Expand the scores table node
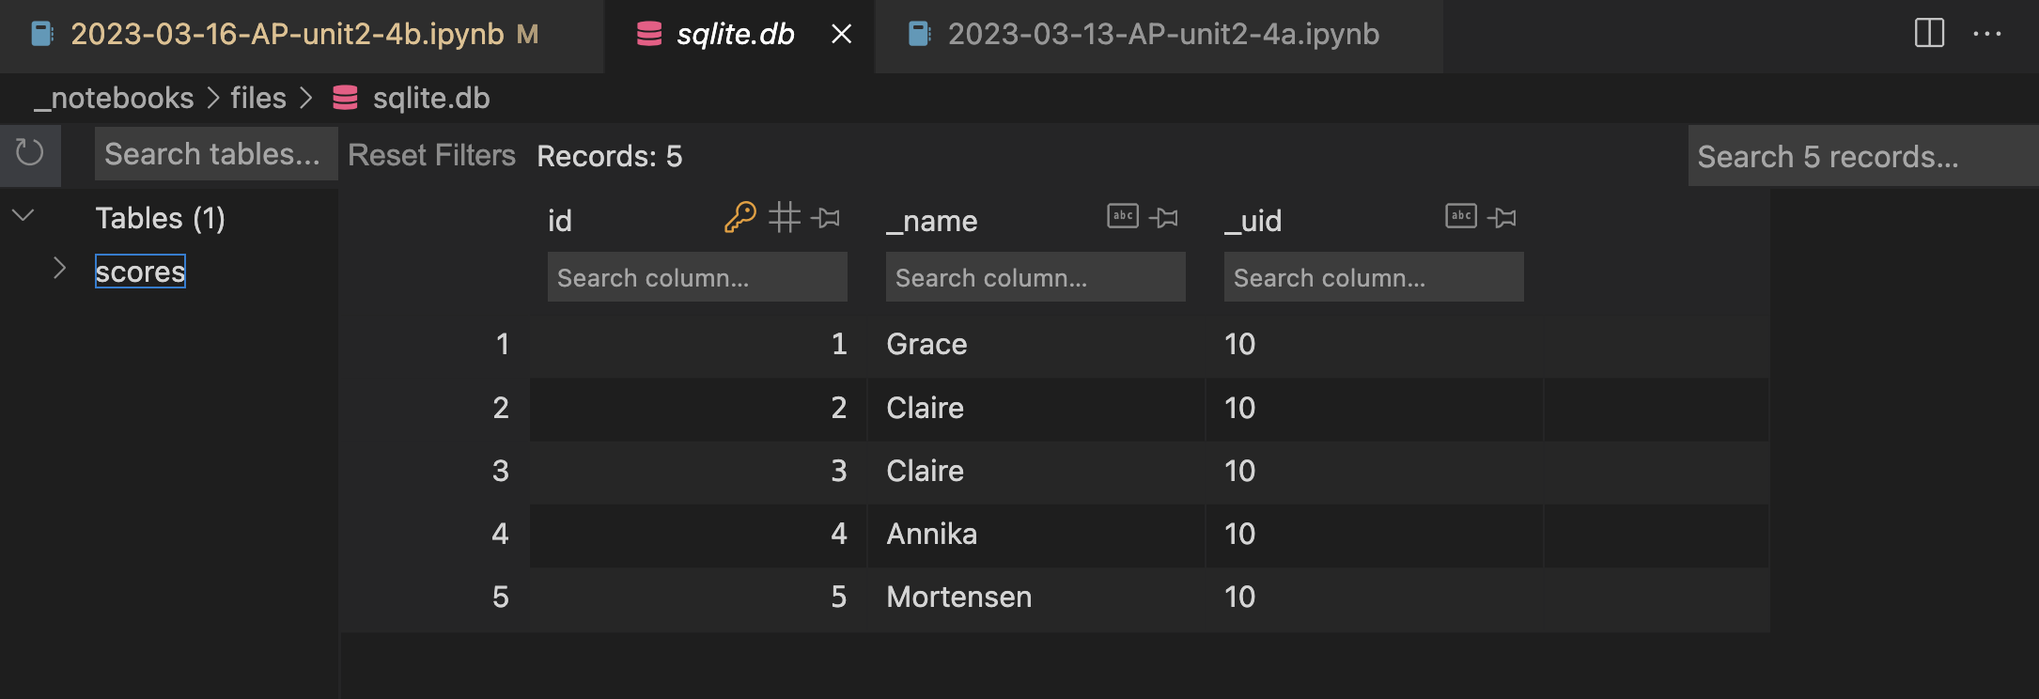The width and height of the screenshot is (2039, 699). click(x=59, y=269)
